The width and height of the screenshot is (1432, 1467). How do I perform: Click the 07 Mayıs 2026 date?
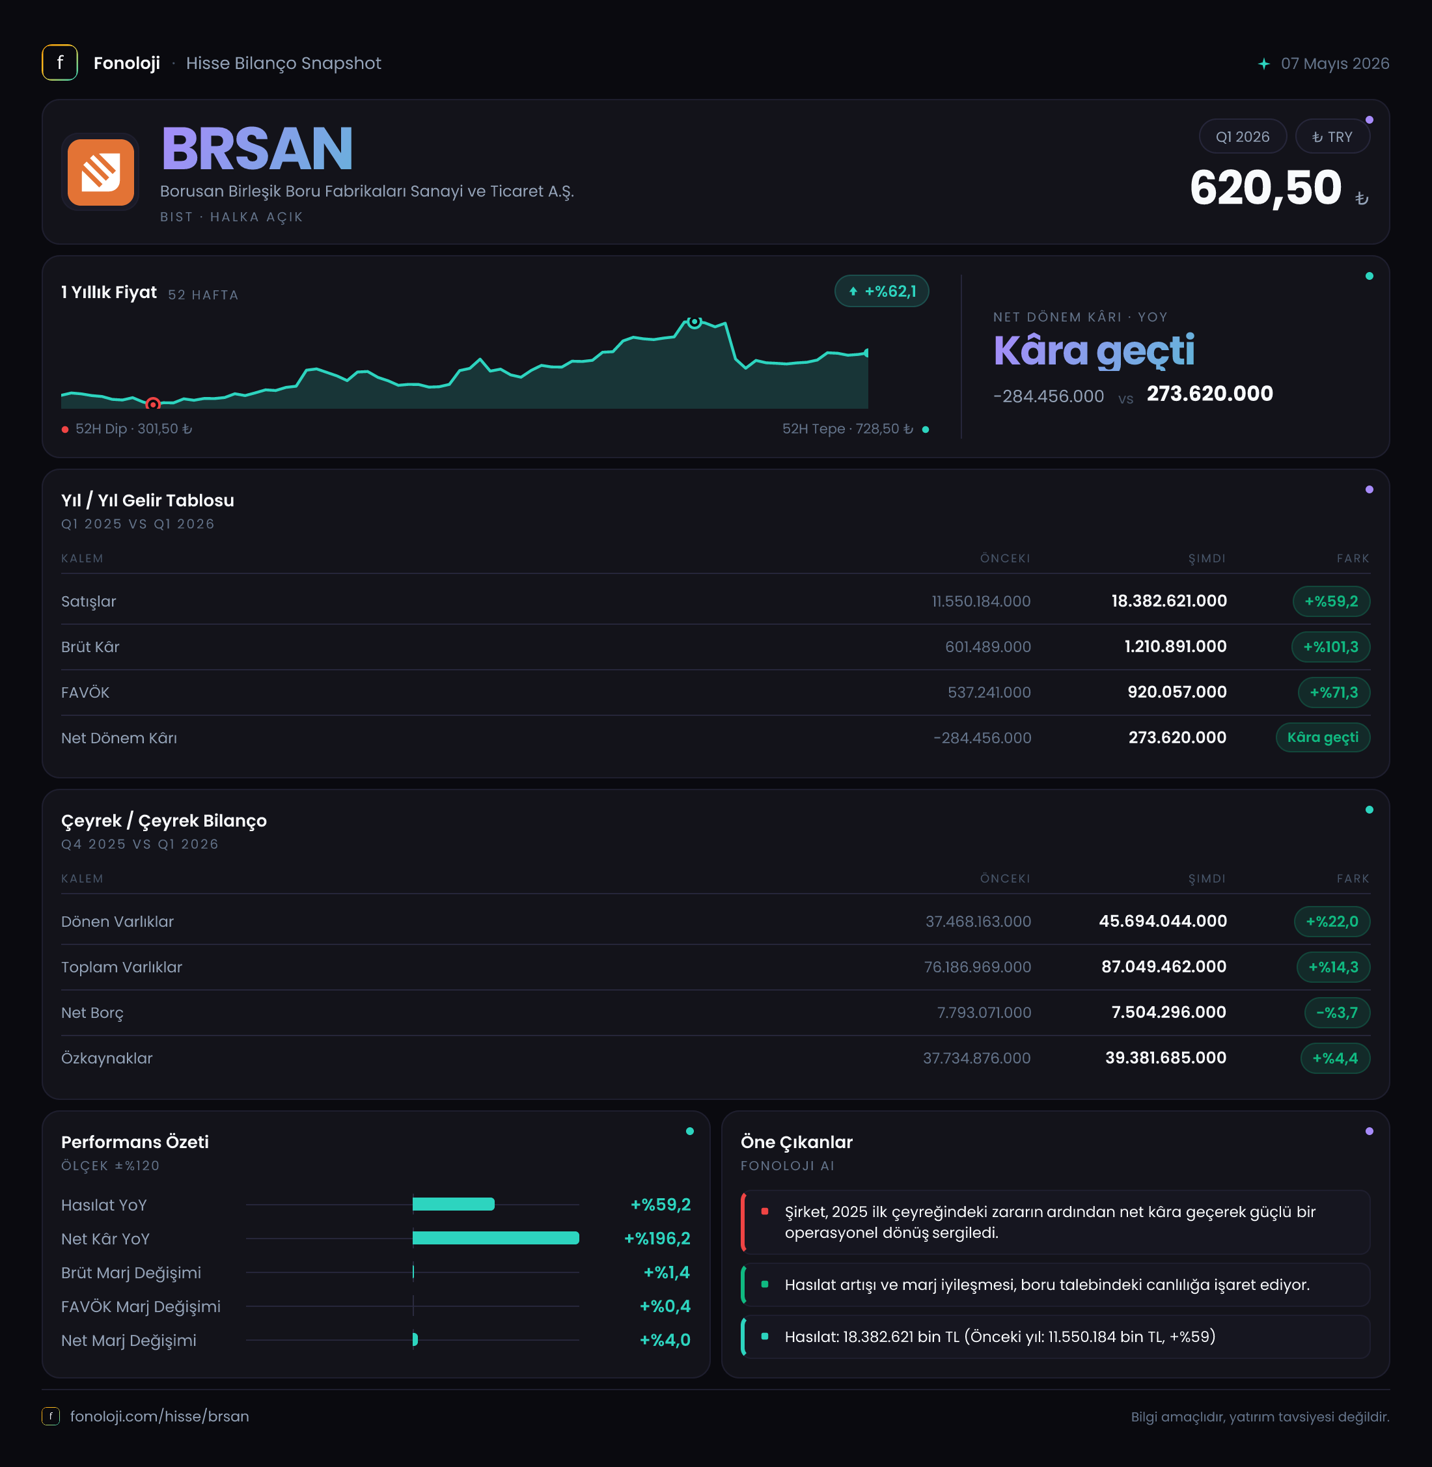tap(1335, 64)
